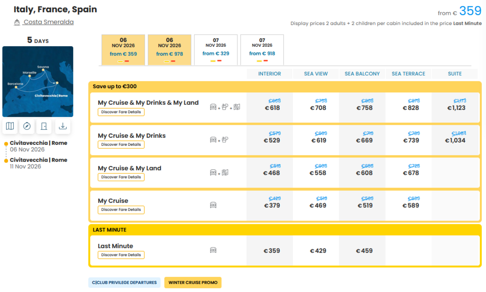
Task: Open Discover Fare Details for Last Minute
Action: (x=121, y=255)
